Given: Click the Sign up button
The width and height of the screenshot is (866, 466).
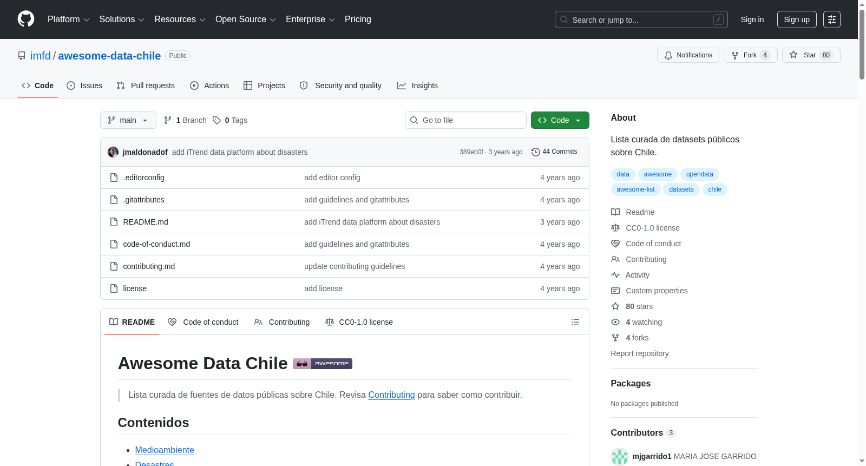Looking at the screenshot, I should coord(797,19).
